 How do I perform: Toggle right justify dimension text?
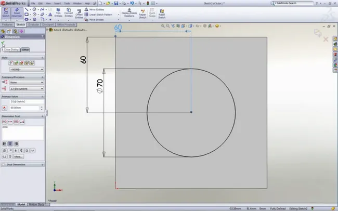(16, 144)
